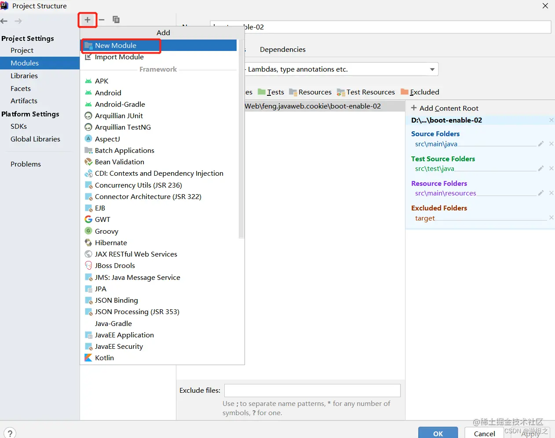Unmark src\main\java source folder
This screenshot has height=438, width=555.
coord(551,144)
